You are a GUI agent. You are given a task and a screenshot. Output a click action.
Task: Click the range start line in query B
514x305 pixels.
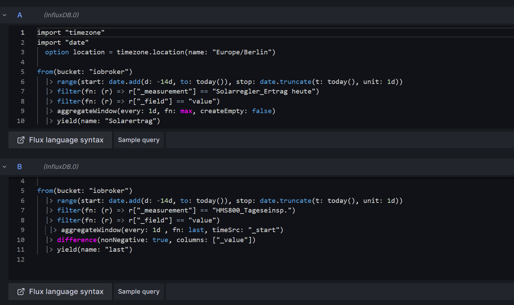(224, 200)
